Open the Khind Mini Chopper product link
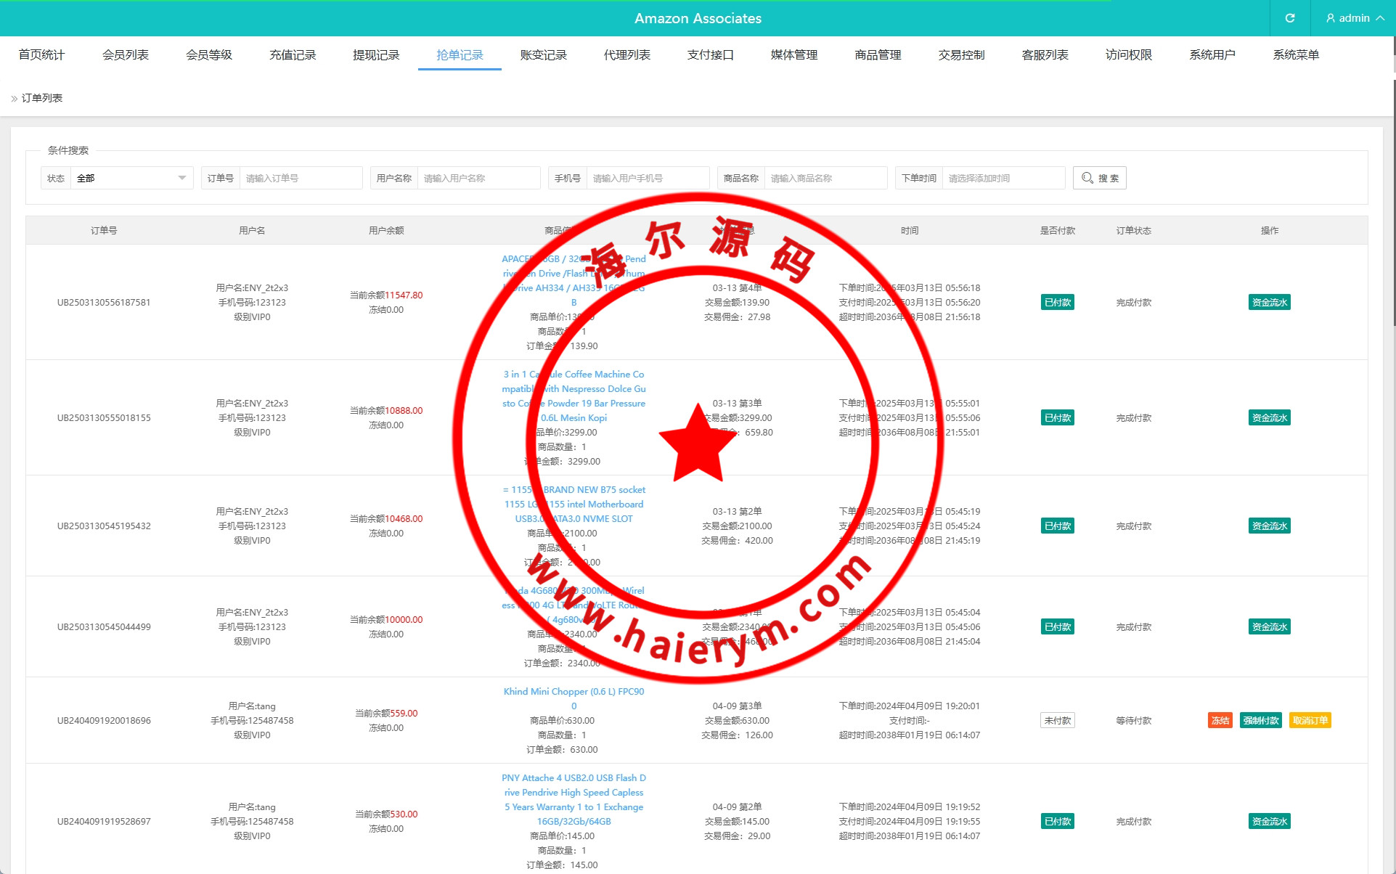The width and height of the screenshot is (1396, 874). point(573,691)
